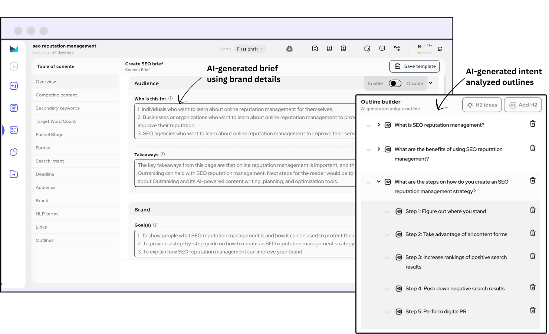The width and height of the screenshot is (549, 334).
Task: Click the H2 ideas button
Action: (x=482, y=105)
